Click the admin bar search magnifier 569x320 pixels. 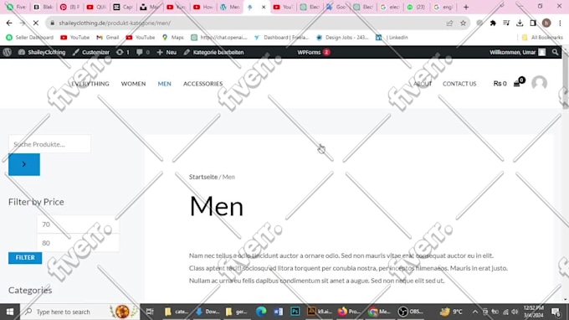pos(555,52)
